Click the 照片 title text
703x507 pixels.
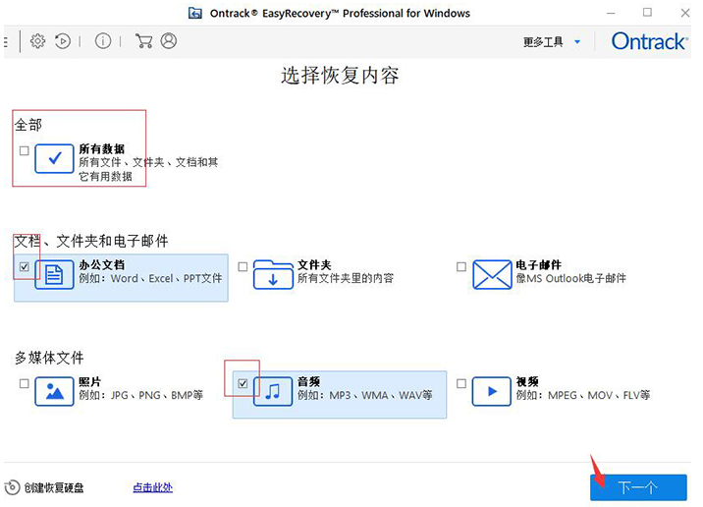pos(89,381)
